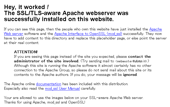The height and width of the screenshot is (107, 170).
Task: Click the bold word 'ignored'
Action: pyautogui.click(x=130, y=75)
